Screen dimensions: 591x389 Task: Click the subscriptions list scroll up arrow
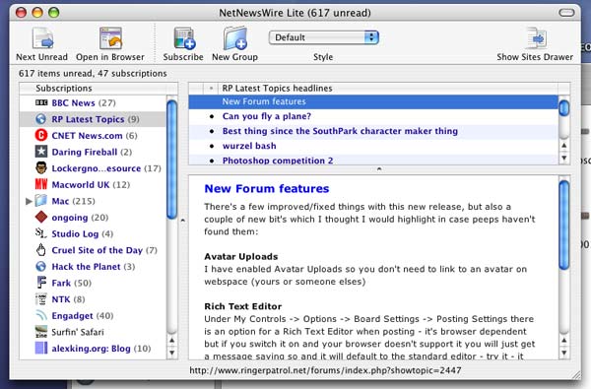171,341
